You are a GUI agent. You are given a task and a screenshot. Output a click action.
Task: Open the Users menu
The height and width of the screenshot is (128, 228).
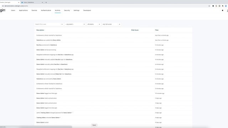pyautogui.click(x=13, y=10)
